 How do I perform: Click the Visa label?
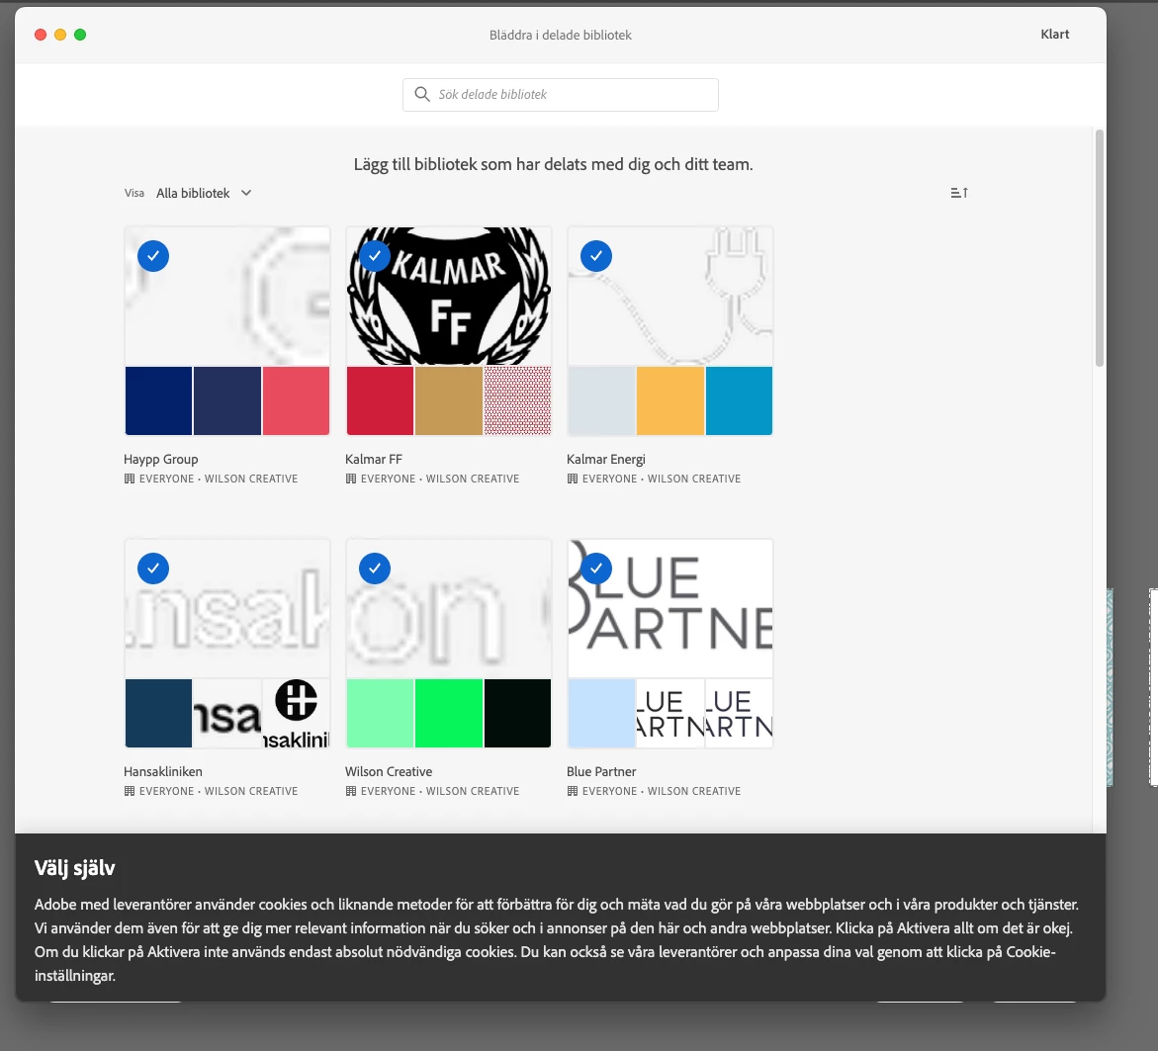[134, 193]
